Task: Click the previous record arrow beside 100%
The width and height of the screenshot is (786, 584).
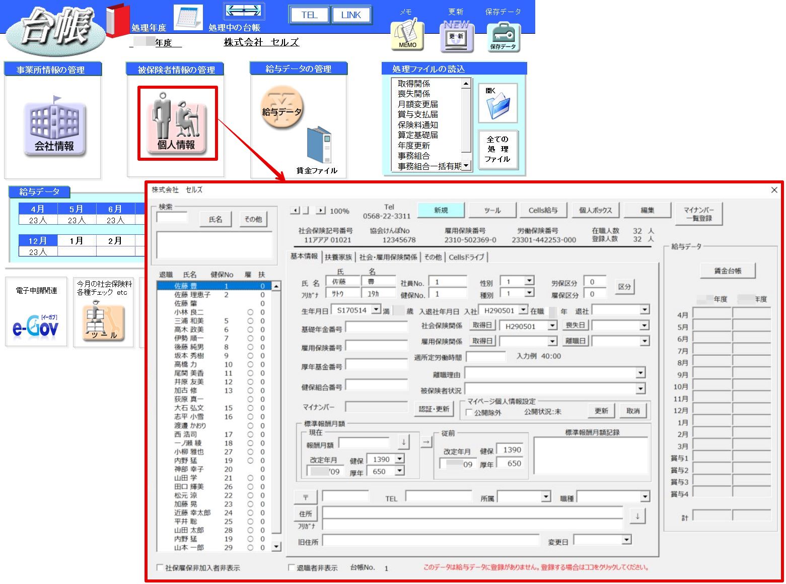Action: (296, 211)
